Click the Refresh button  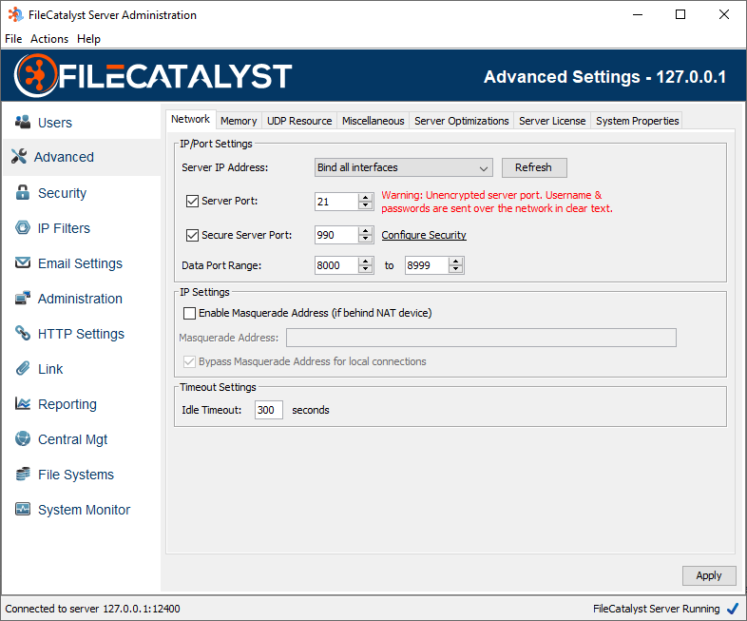(534, 167)
